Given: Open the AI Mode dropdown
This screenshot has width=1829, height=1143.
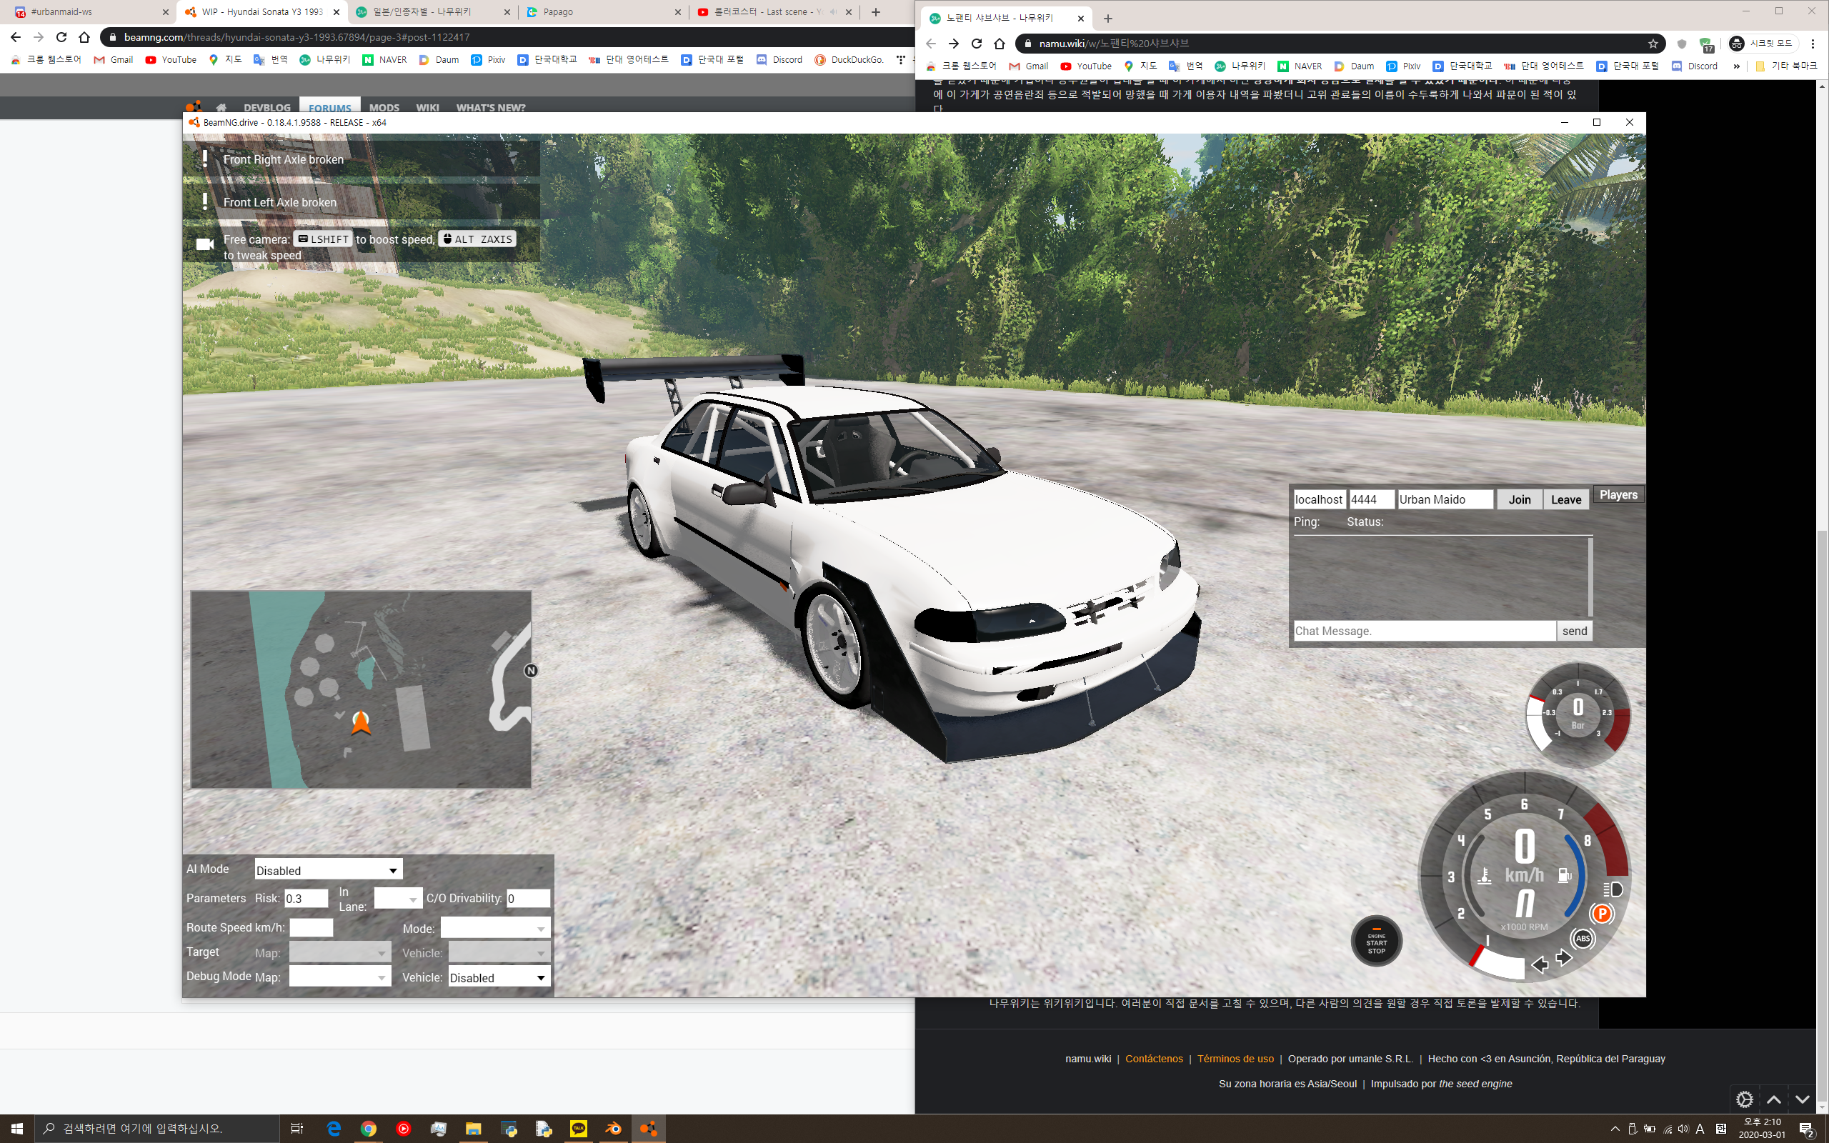Looking at the screenshot, I should coord(328,870).
